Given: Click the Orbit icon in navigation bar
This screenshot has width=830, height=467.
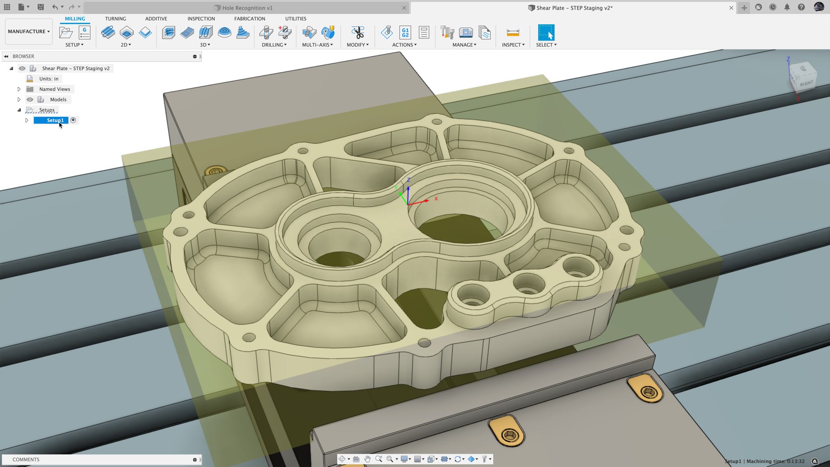Looking at the screenshot, I should (343, 459).
